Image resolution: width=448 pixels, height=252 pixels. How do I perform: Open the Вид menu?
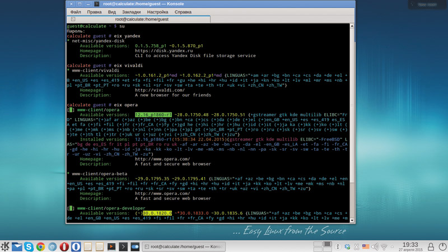click(x=111, y=12)
